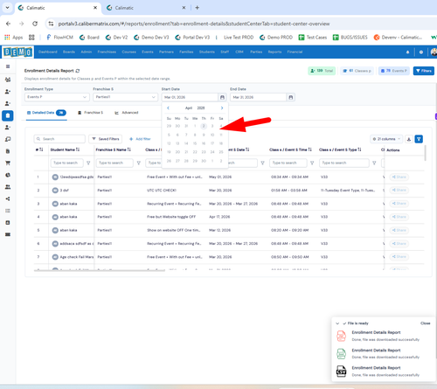Click the 139 Total badge
This screenshot has width=437, height=389.
[x=322, y=71]
